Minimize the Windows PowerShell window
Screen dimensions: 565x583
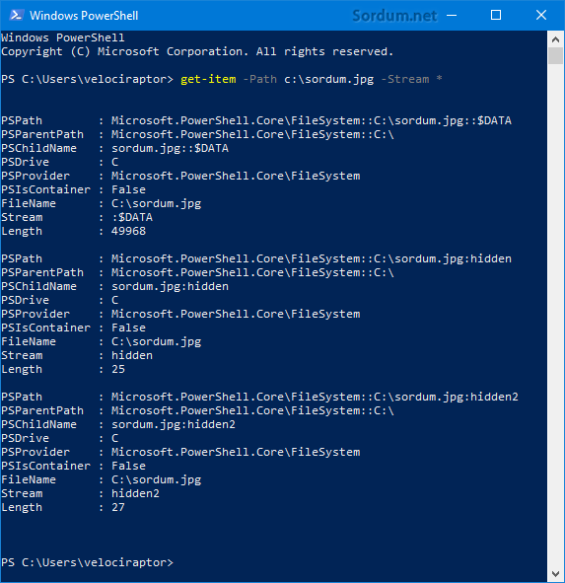452,15
